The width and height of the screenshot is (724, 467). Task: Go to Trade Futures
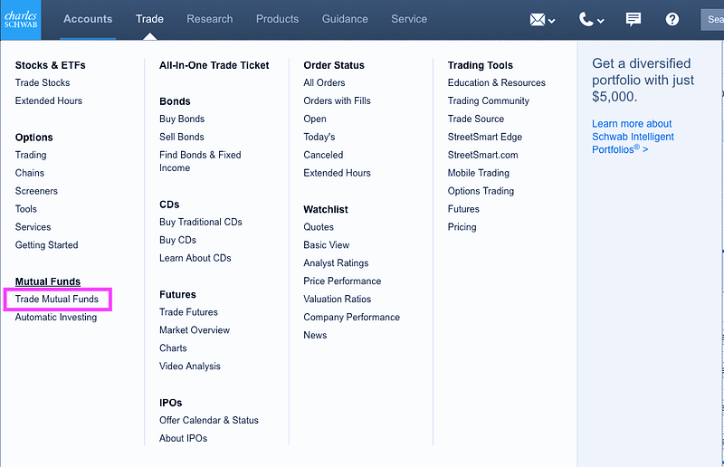click(188, 312)
